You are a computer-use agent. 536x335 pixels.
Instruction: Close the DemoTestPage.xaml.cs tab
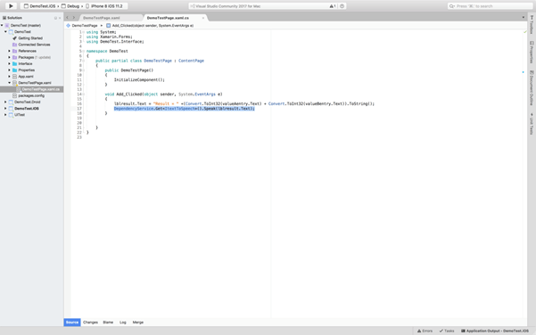(203, 18)
